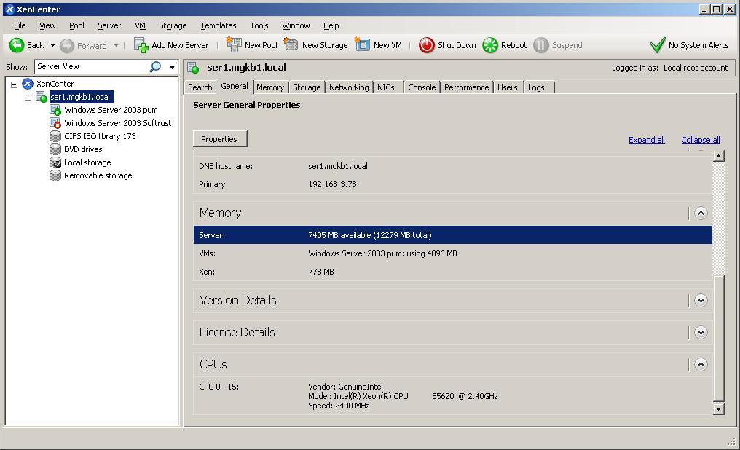Click the VMs memory row text

click(382, 254)
